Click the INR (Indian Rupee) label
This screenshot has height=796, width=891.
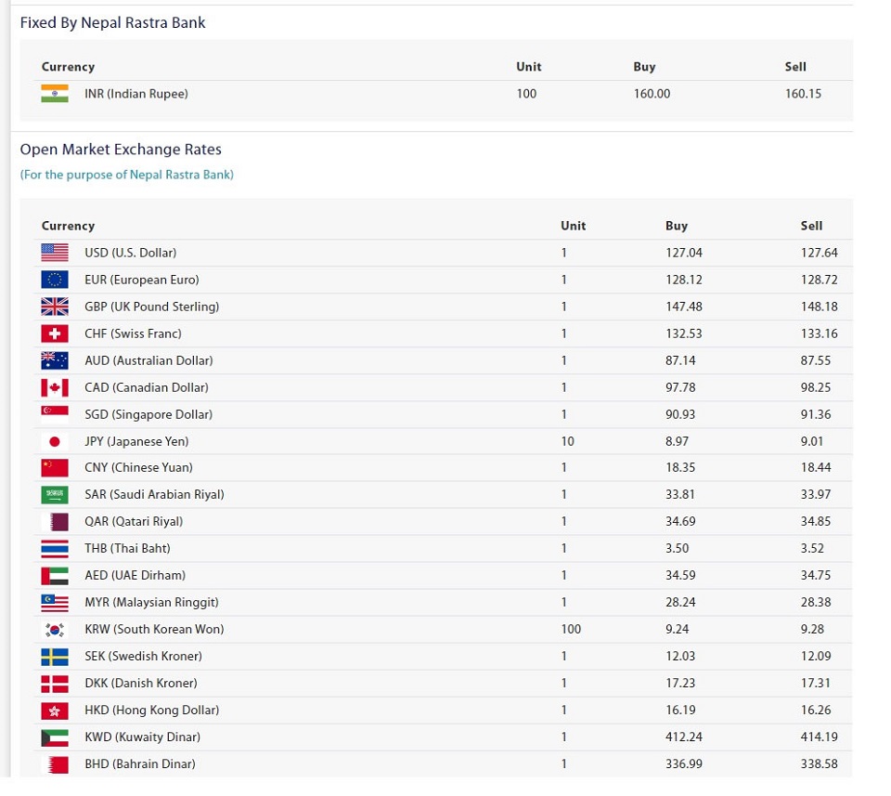(136, 94)
